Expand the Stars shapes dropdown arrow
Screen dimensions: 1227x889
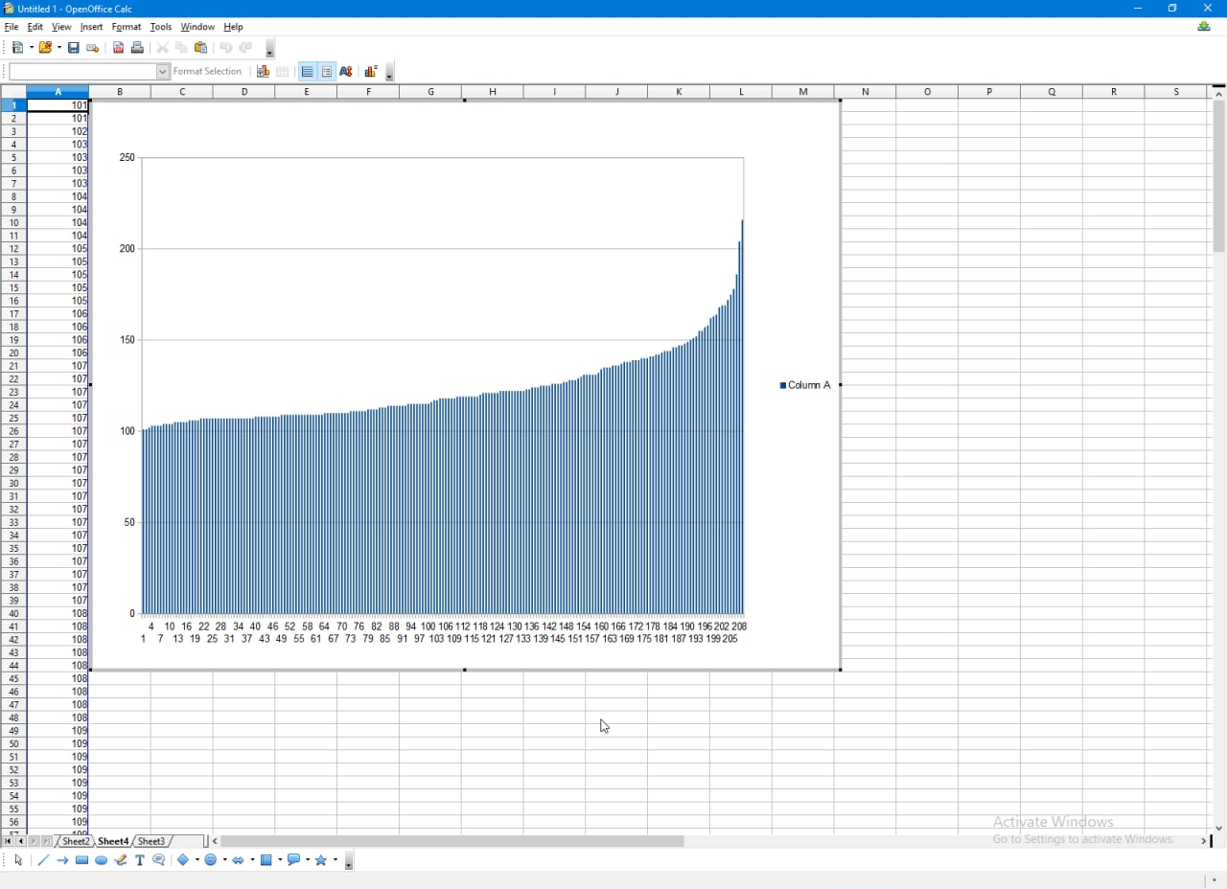(336, 860)
